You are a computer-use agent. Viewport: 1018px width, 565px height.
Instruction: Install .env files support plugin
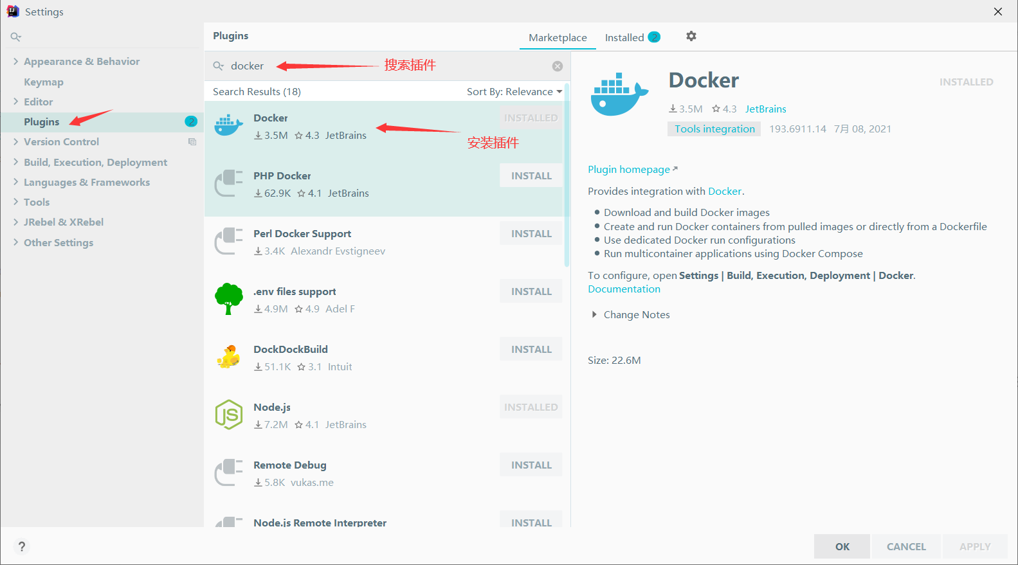click(531, 292)
